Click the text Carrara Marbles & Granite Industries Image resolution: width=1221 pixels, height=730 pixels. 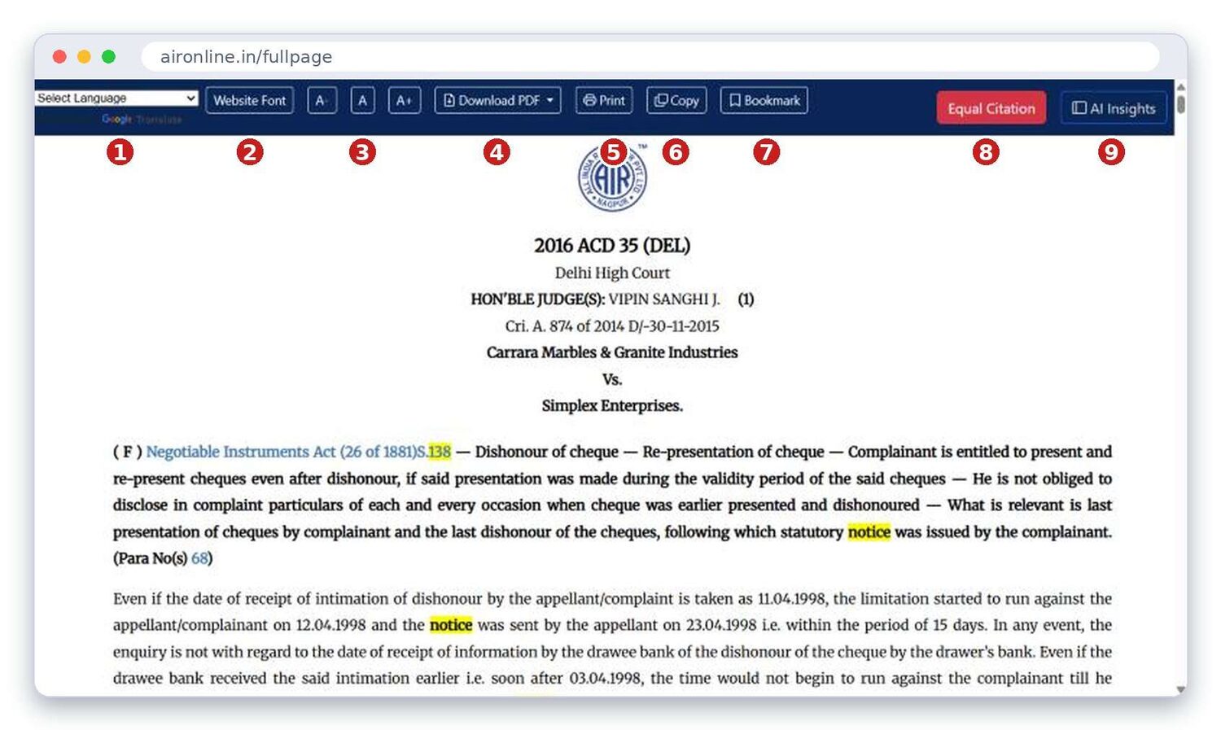[x=612, y=352]
